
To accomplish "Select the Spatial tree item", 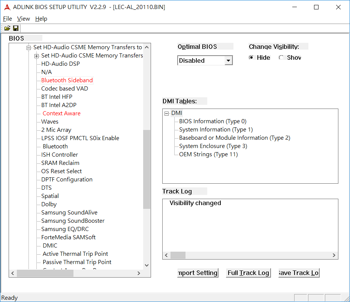I will point(50,196).
